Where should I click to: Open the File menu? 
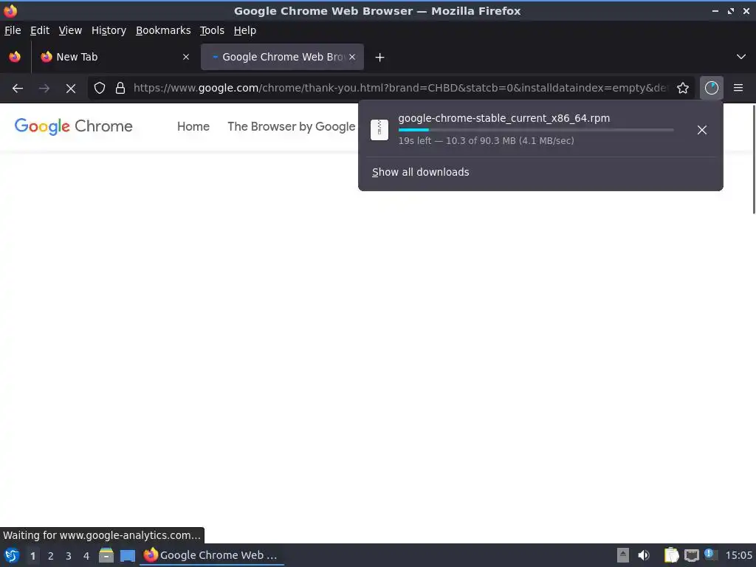pyautogui.click(x=13, y=30)
